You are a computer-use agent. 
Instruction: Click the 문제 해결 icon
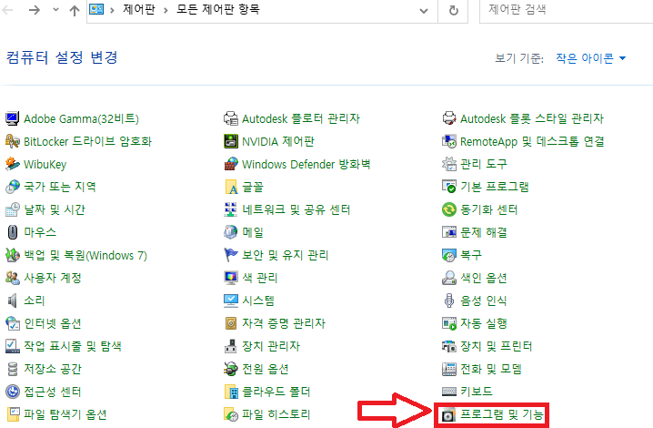pyautogui.click(x=449, y=232)
